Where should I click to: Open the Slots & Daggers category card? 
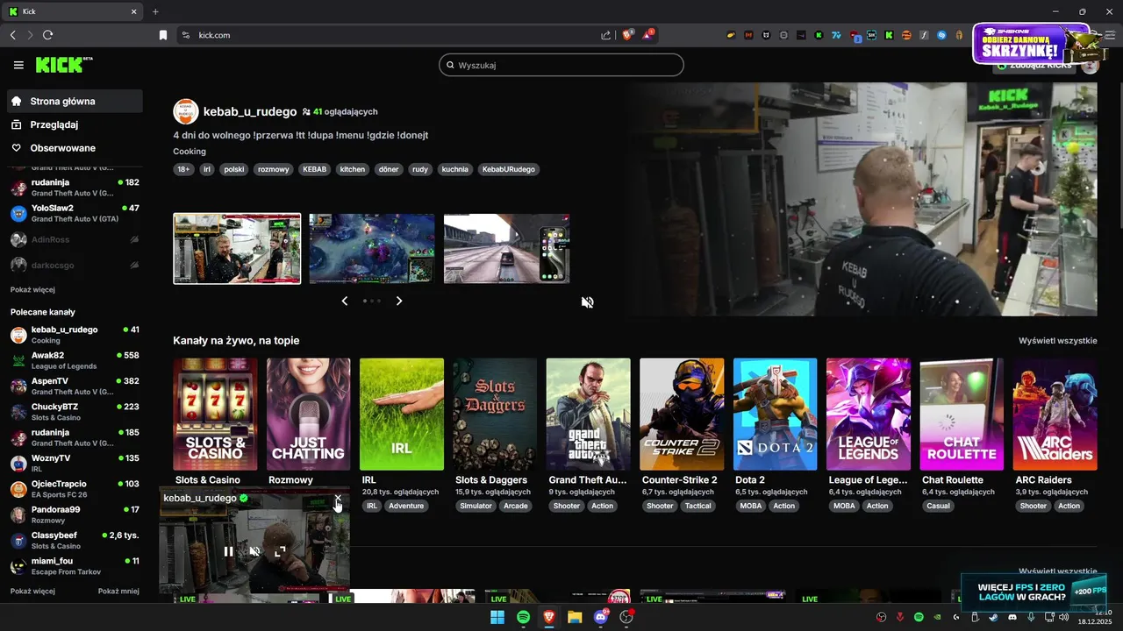[495, 415]
